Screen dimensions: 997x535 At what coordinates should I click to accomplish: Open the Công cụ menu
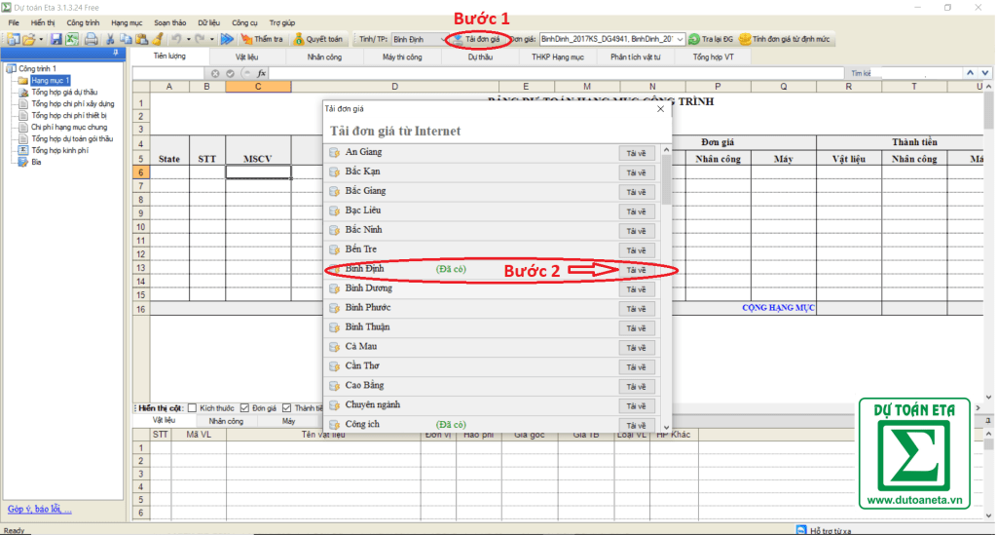(x=244, y=23)
